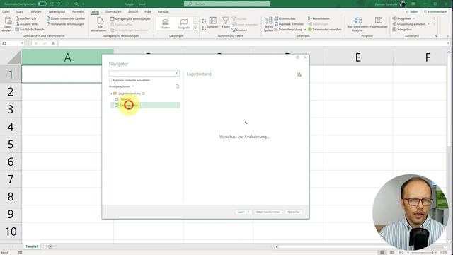Open Vorhandene Verbindungen
The height and width of the screenshot is (255, 453).
point(65,24)
